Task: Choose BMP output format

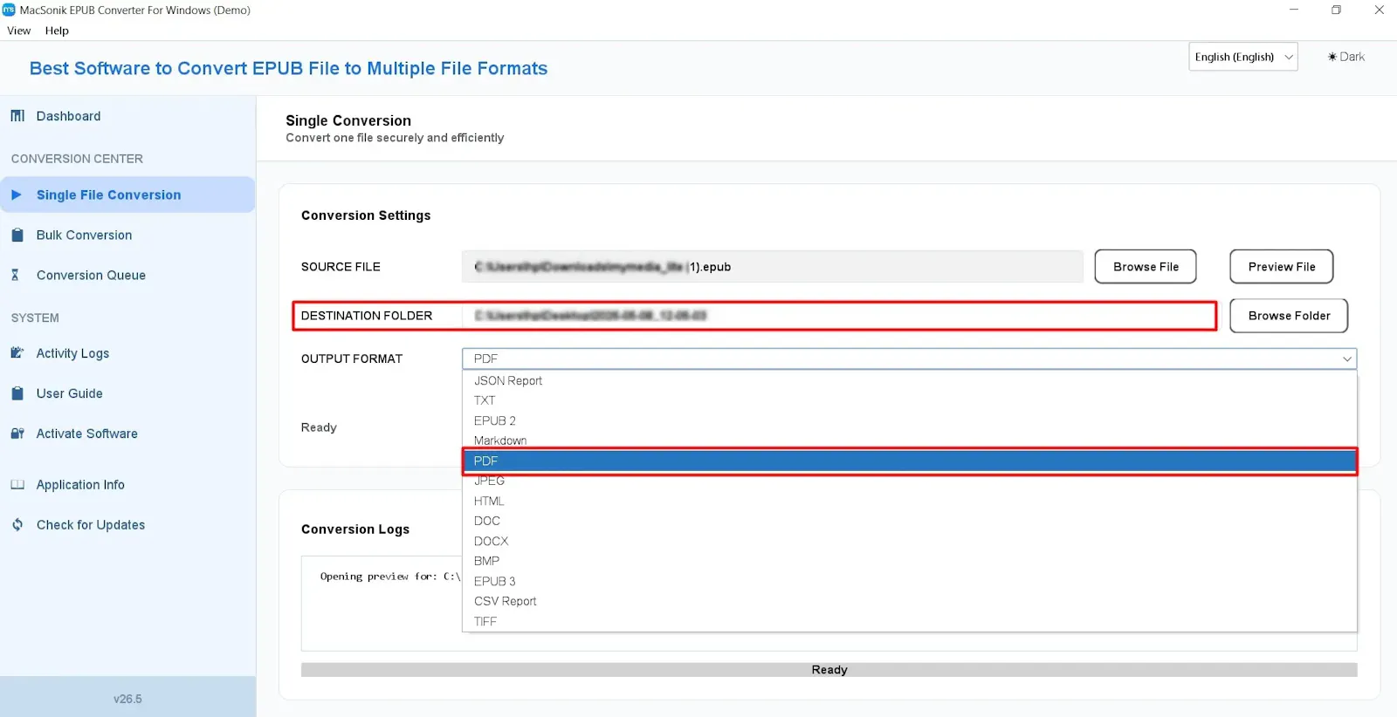Action: coord(909,561)
